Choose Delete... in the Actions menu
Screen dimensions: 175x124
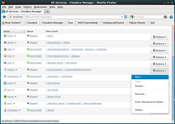click(x=150, y=110)
